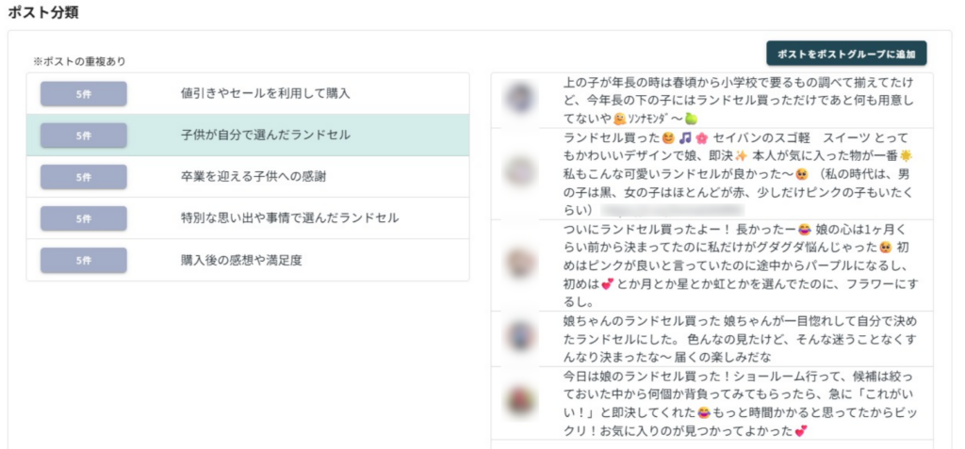Click avatar of the ついにランドセル買ったよー post
The width and height of the screenshot is (965, 449).
coord(520,261)
